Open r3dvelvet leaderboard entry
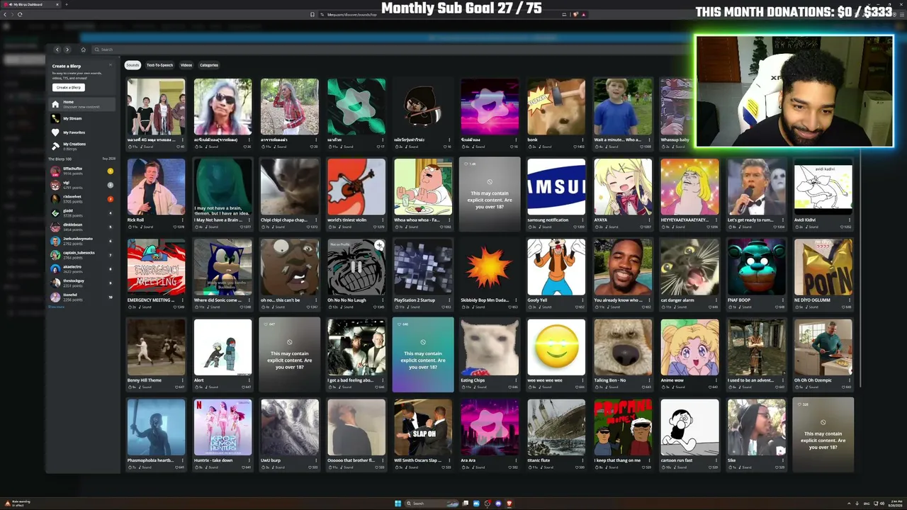This screenshot has width=907, height=510. [83, 199]
